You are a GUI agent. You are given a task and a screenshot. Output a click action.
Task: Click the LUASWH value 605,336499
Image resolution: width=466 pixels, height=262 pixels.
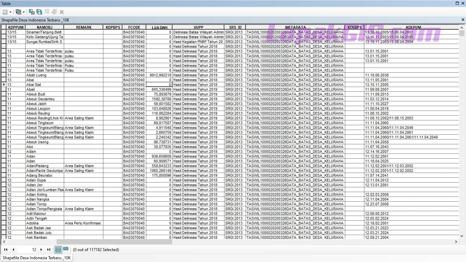tap(159, 89)
